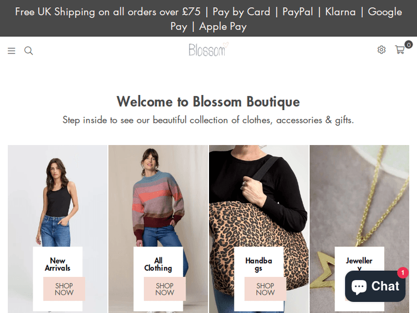Click Shop Now under All Clothing
The width and height of the screenshot is (417, 313).
165,289
